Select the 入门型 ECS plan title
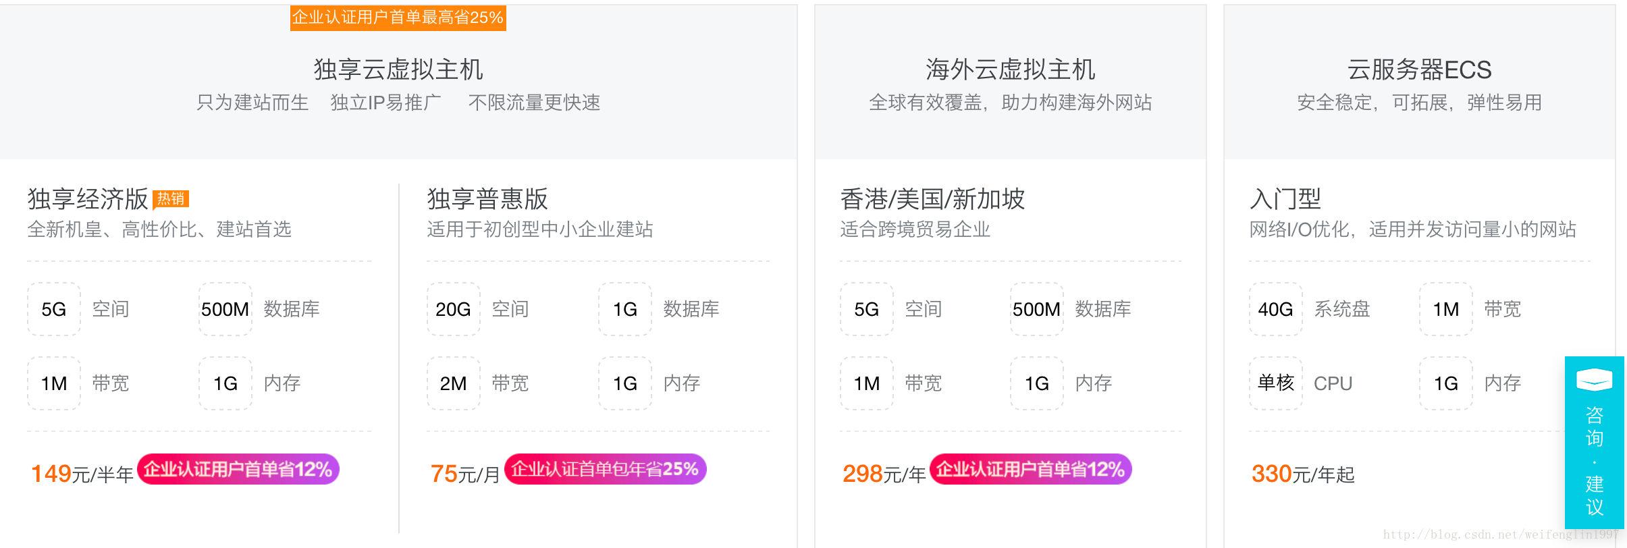The width and height of the screenshot is (1627, 548). 1285,199
